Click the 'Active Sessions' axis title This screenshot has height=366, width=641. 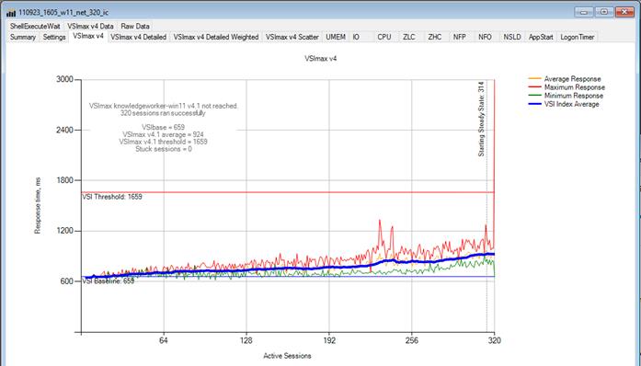[x=287, y=356]
